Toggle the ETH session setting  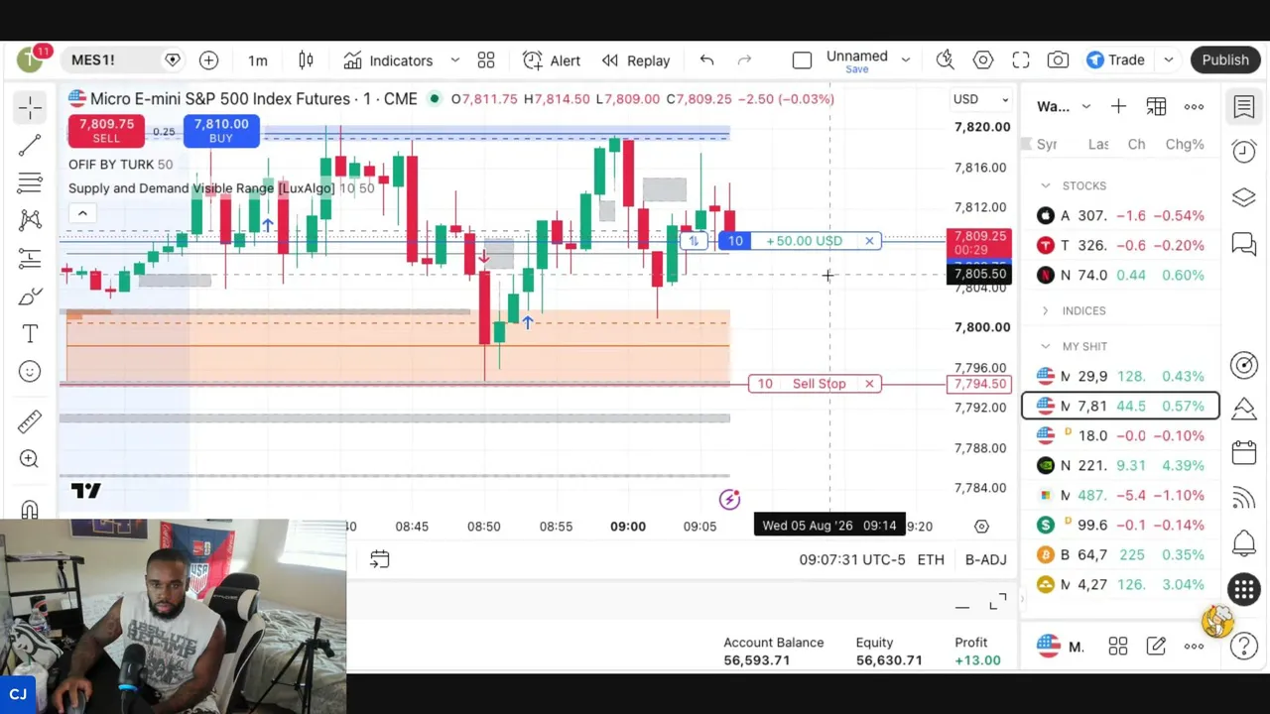[x=931, y=560]
